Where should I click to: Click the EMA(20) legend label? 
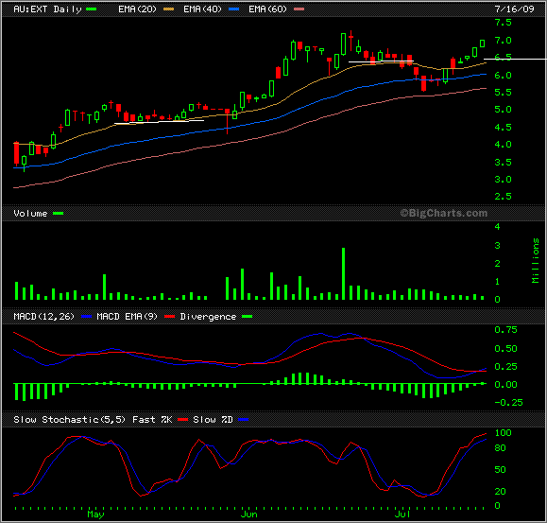coord(137,9)
